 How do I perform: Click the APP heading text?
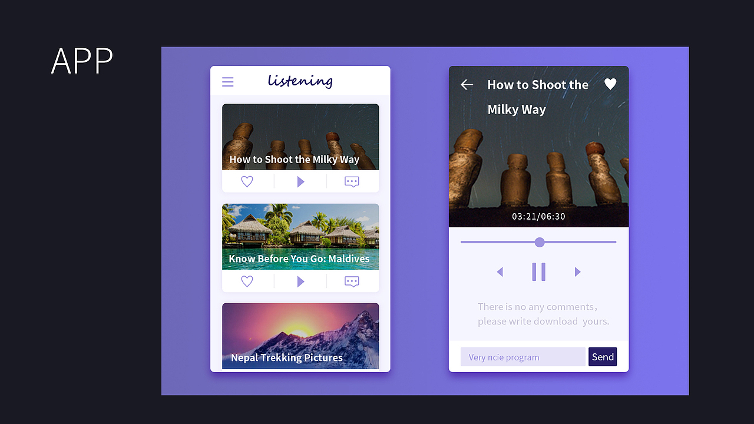82,60
